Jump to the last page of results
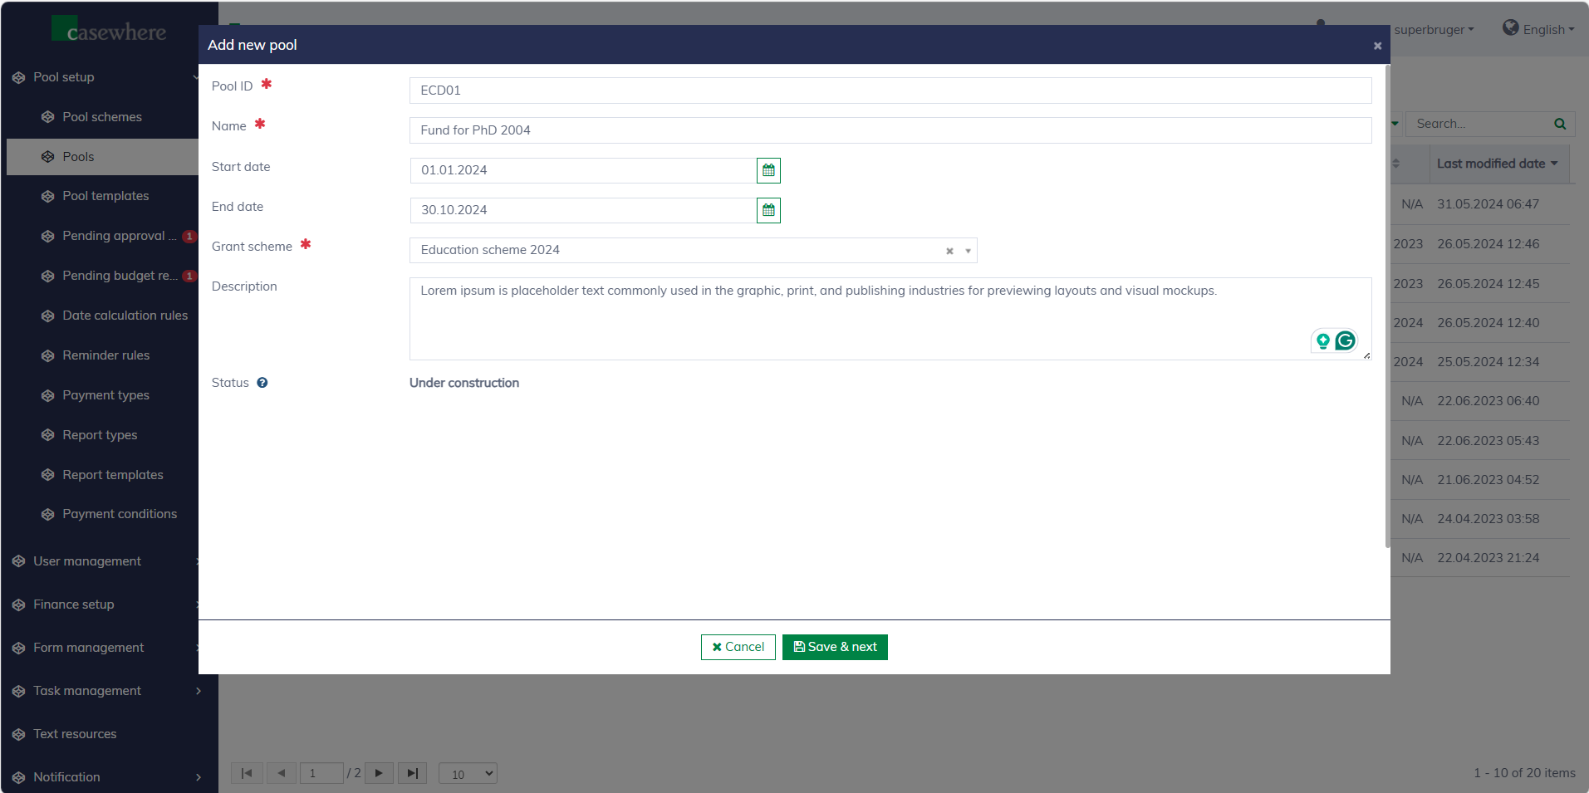This screenshot has height=793, width=1589. (412, 773)
